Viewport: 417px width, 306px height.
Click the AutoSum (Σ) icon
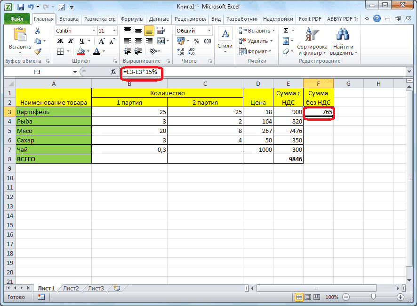click(286, 30)
